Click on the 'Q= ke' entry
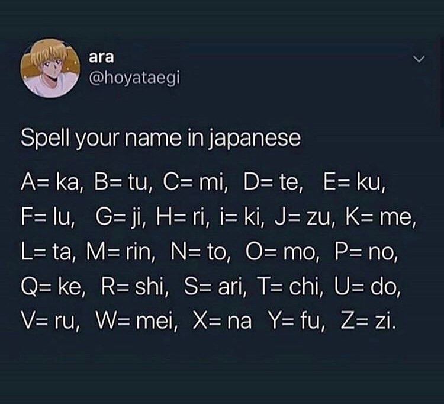Viewport: 444px width, 404px height. pyautogui.click(x=51, y=287)
